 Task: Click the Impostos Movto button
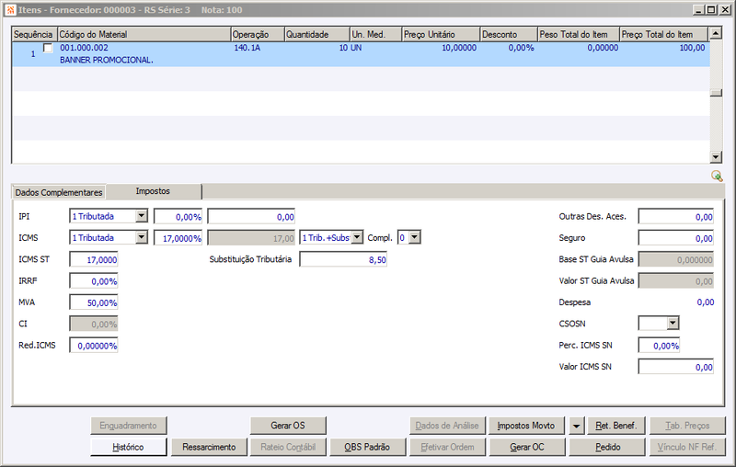(526, 426)
